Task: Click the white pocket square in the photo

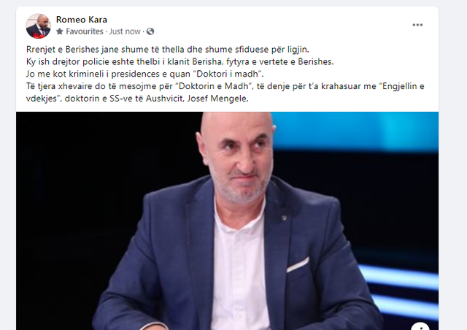Action: click(298, 264)
